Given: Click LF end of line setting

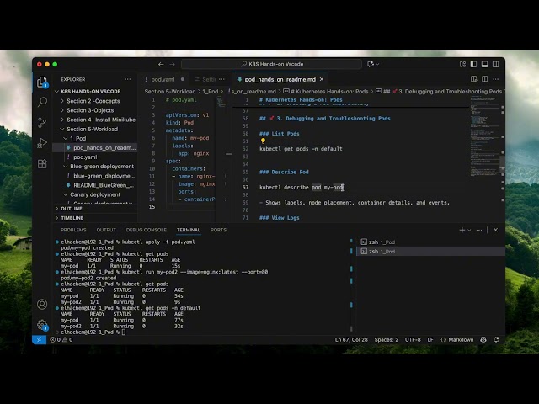Looking at the screenshot, I should click(x=430, y=340).
